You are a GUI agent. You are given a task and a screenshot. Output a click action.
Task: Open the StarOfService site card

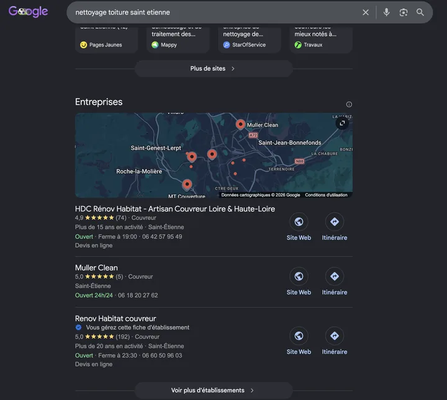(x=250, y=39)
